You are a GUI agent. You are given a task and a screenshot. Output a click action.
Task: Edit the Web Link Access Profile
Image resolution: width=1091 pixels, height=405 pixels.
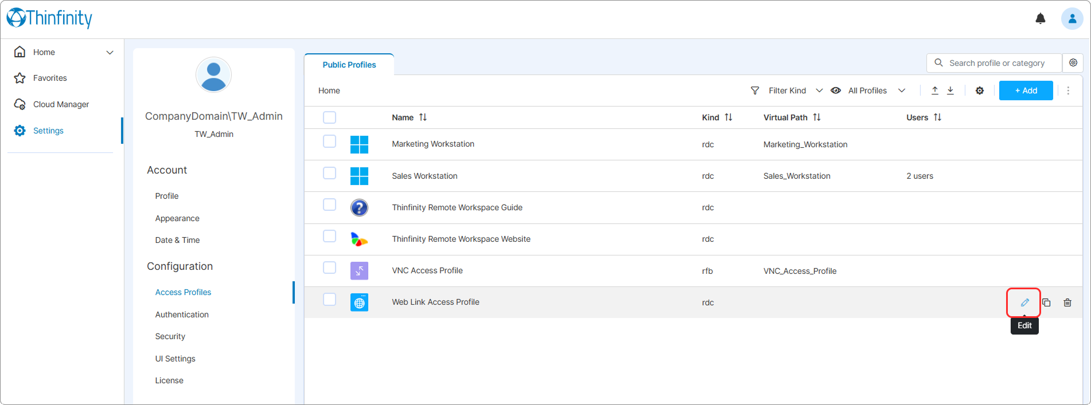point(1024,302)
